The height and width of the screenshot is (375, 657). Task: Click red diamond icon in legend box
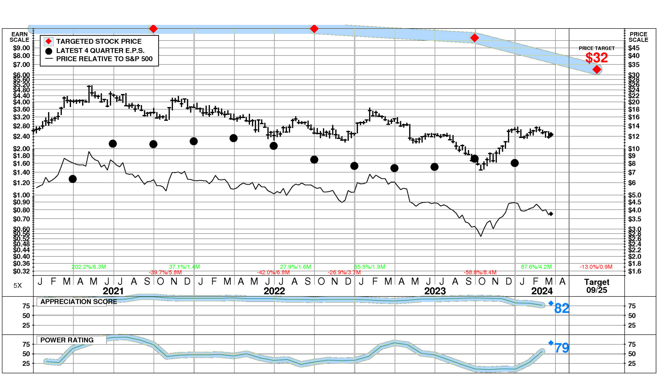click(49, 42)
